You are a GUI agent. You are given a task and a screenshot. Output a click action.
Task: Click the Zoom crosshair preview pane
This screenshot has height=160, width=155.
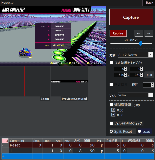pos(25,81)
